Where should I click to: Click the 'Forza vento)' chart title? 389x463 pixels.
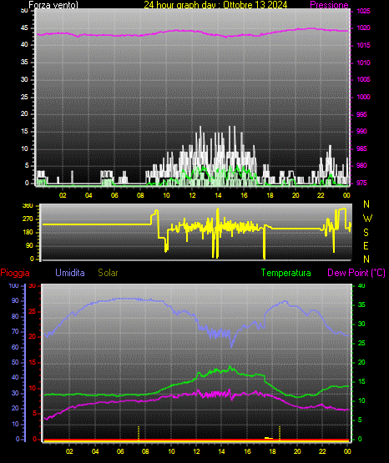pyautogui.click(x=53, y=5)
